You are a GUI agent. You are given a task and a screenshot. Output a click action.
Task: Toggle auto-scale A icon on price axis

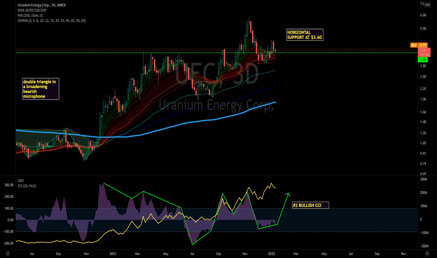point(427,253)
